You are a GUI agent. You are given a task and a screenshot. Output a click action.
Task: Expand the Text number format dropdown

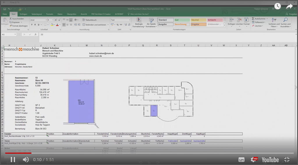130,20
